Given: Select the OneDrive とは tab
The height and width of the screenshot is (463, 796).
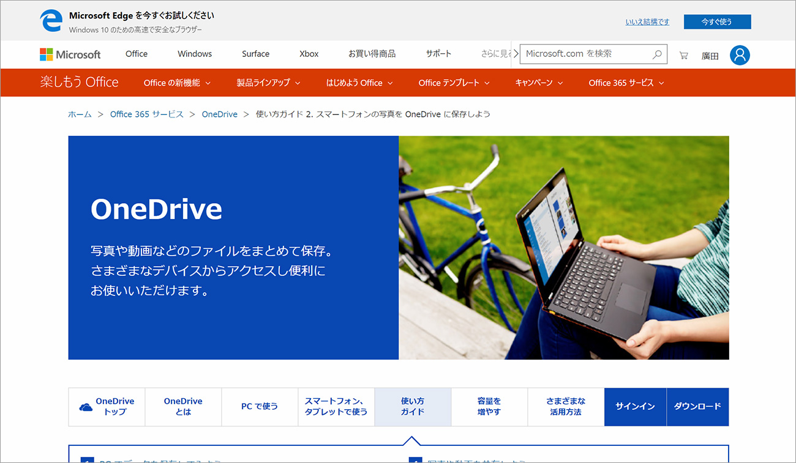Looking at the screenshot, I should point(183,407).
